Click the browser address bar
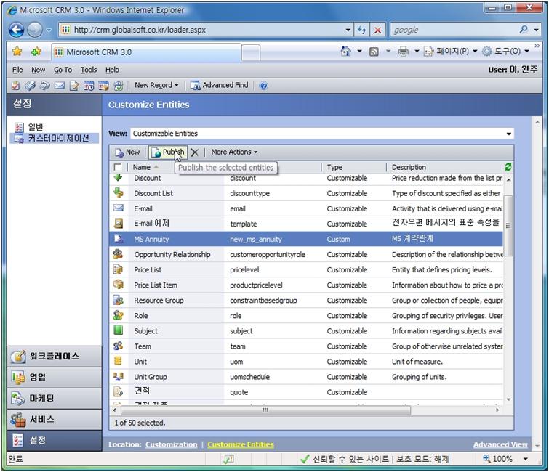 tap(205, 30)
